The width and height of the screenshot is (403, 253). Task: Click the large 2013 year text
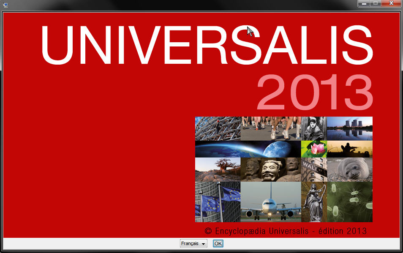315,92
